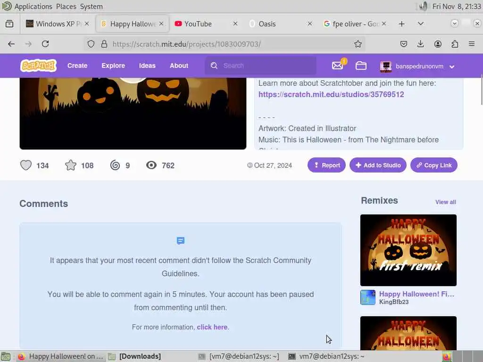
Task: Open About in Scratch navbar
Action: click(179, 66)
